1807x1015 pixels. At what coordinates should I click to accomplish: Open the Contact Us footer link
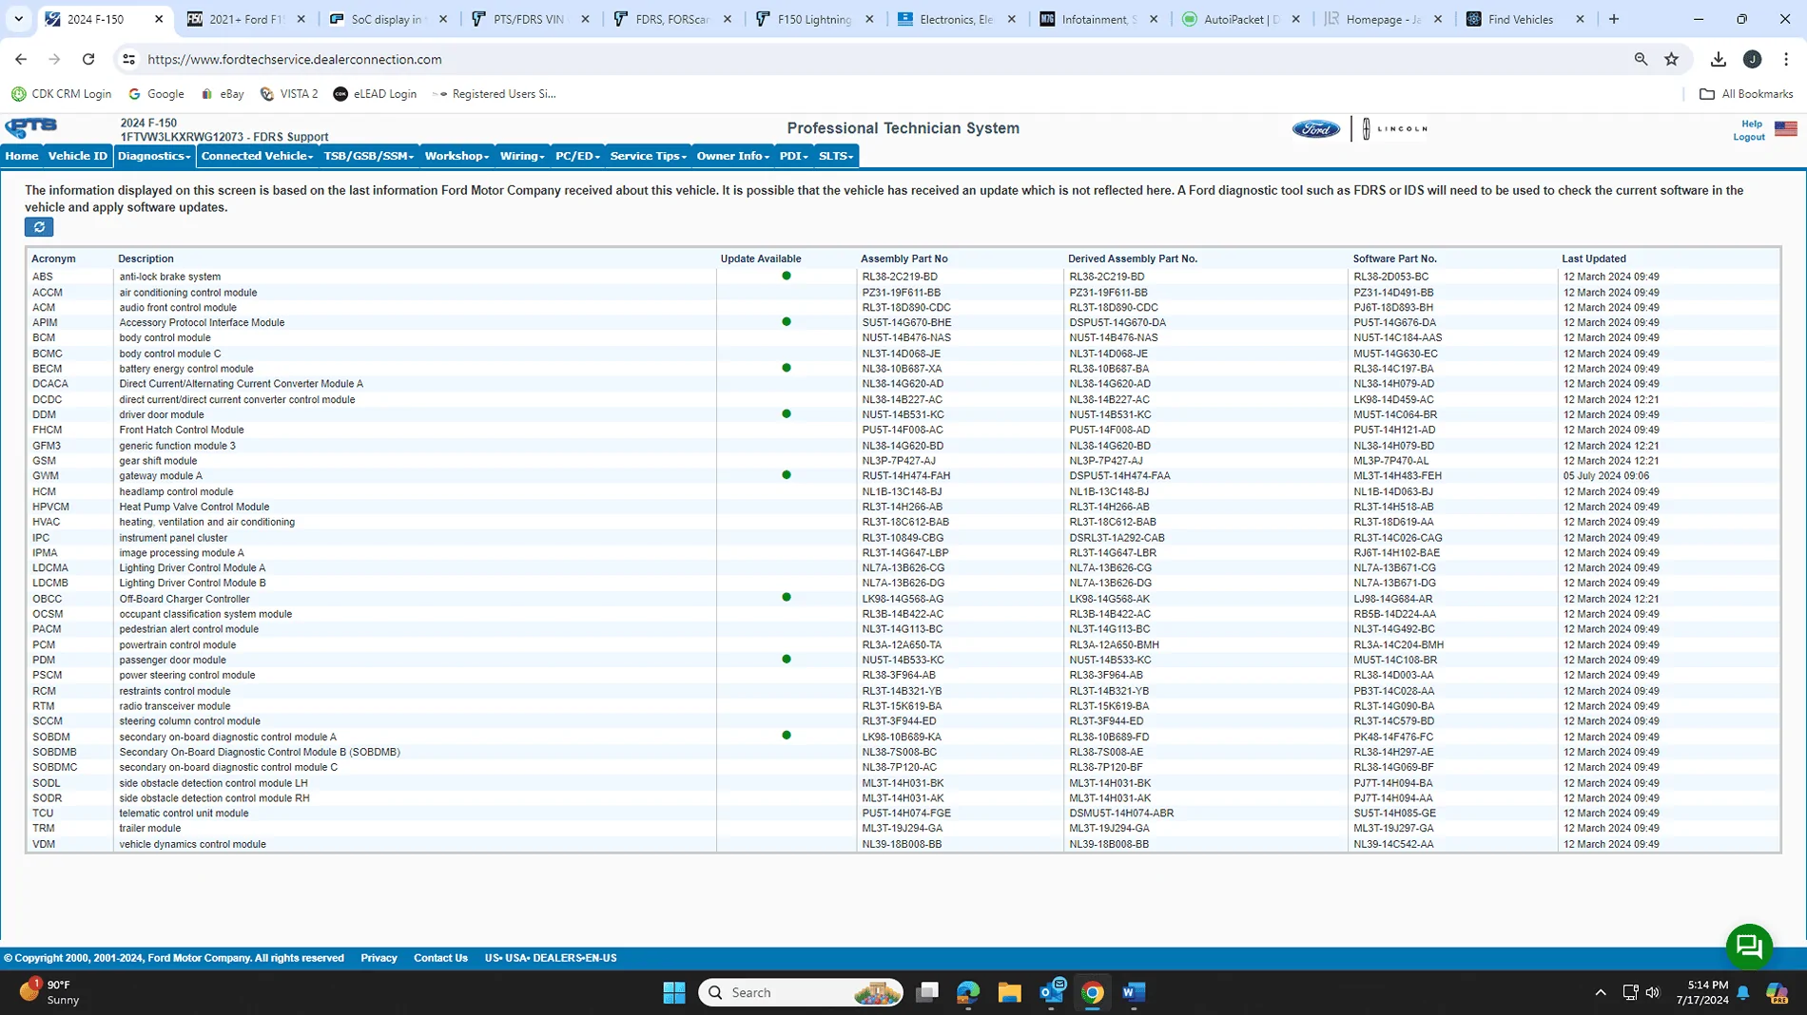coord(440,958)
